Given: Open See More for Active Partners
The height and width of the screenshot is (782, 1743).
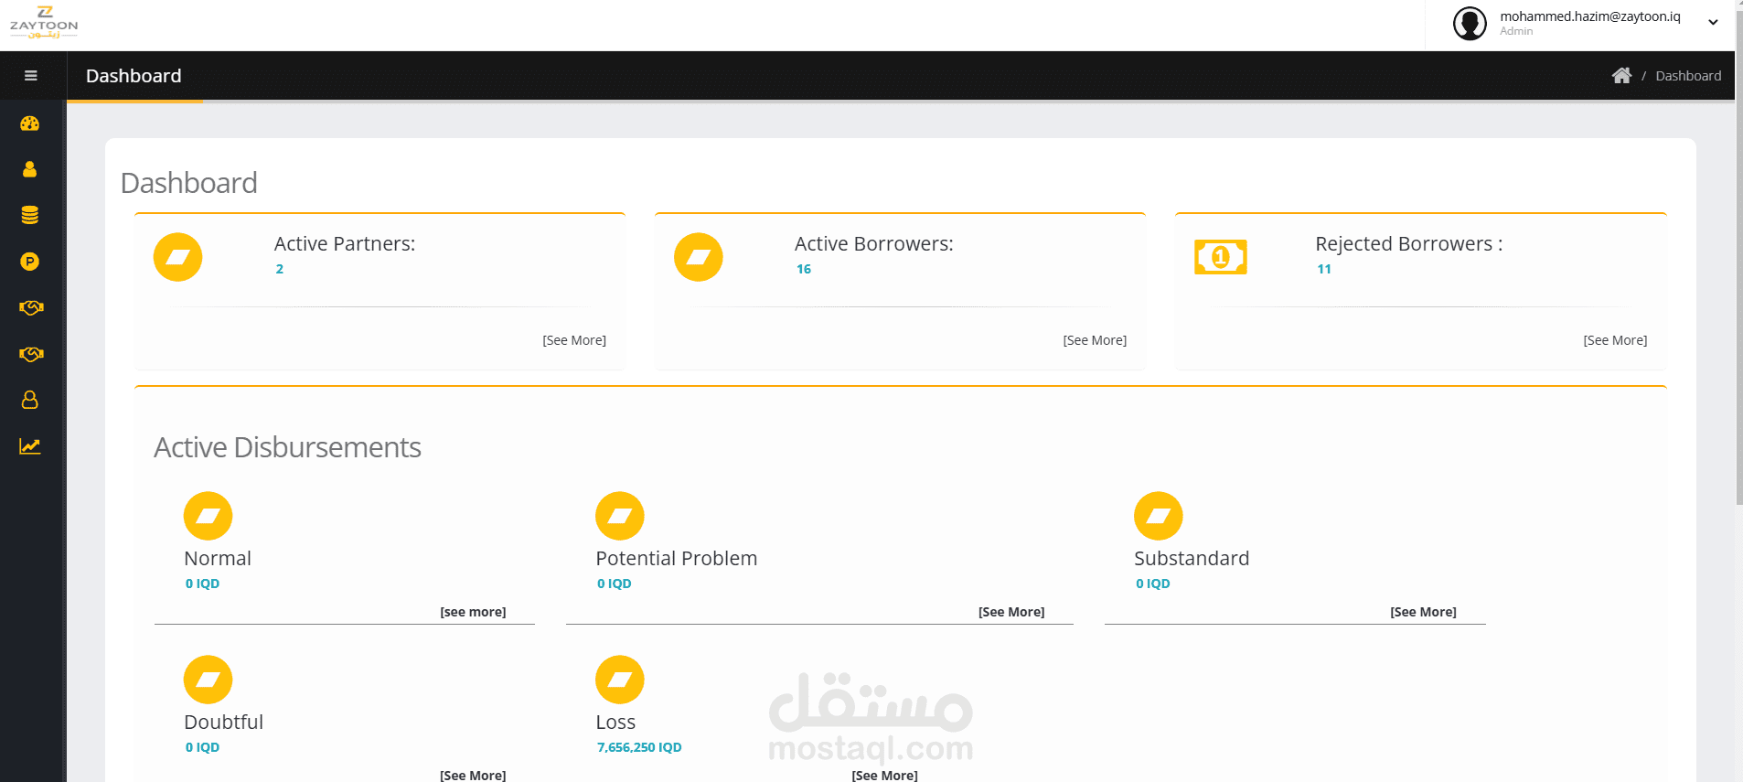Looking at the screenshot, I should (574, 340).
